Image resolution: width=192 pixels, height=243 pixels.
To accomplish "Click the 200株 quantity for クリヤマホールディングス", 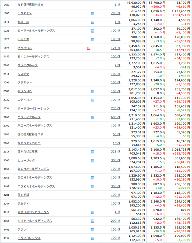I will 116,221.
